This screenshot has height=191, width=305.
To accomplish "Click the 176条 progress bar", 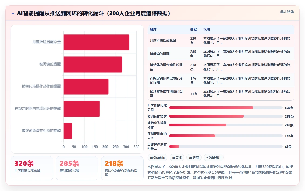I will pos(226,136).
